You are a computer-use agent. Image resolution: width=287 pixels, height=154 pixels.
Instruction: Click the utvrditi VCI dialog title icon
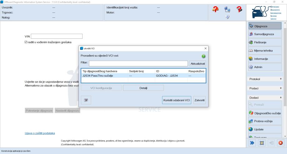point(82,48)
